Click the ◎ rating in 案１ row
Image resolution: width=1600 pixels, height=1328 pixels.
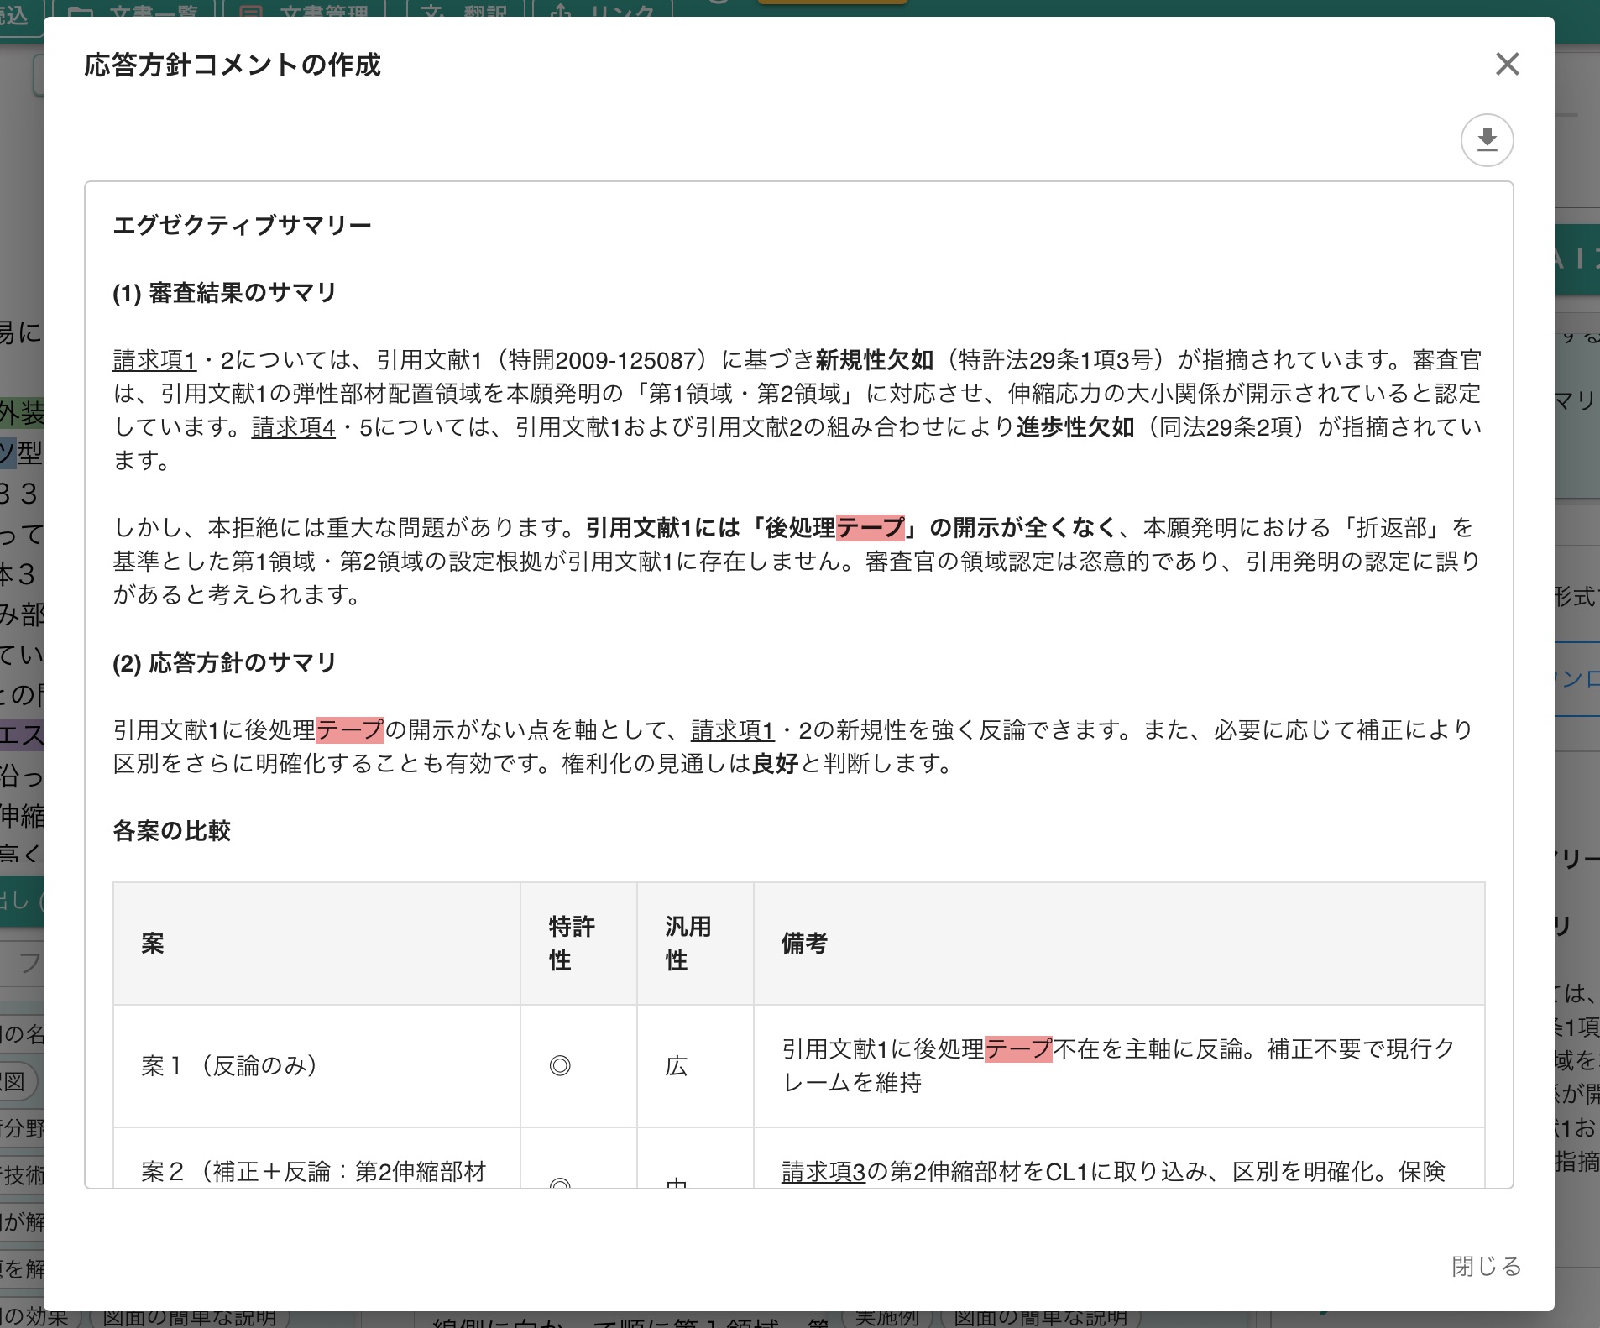[560, 1066]
